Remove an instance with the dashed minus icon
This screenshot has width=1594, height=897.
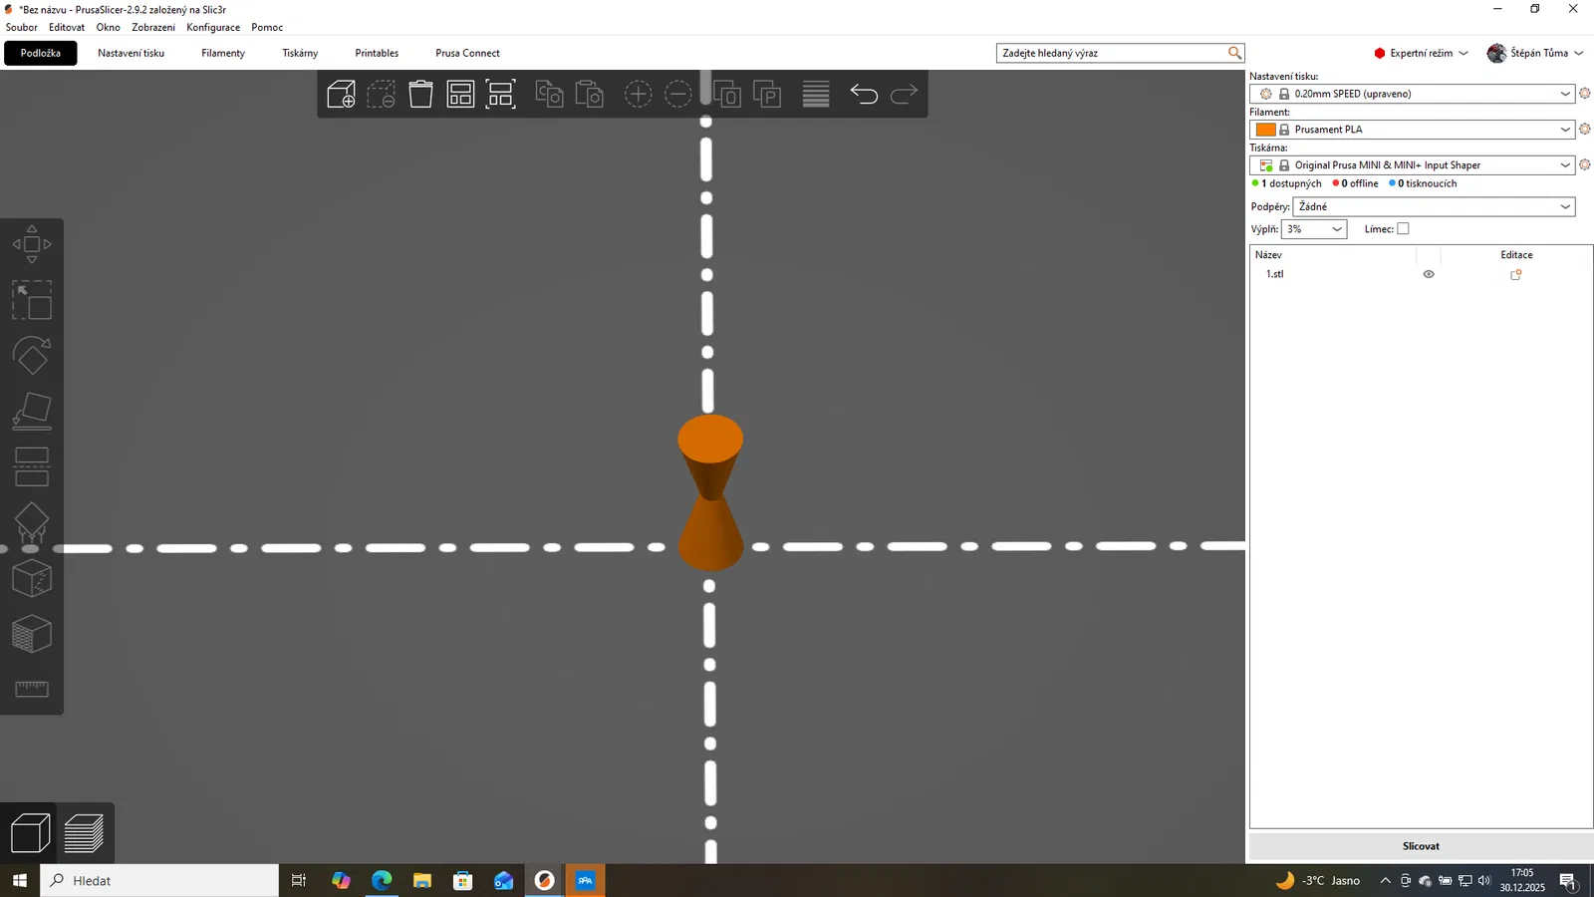coord(677,94)
